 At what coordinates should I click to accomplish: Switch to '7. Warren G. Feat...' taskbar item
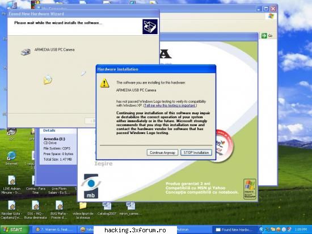click(x=54, y=229)
